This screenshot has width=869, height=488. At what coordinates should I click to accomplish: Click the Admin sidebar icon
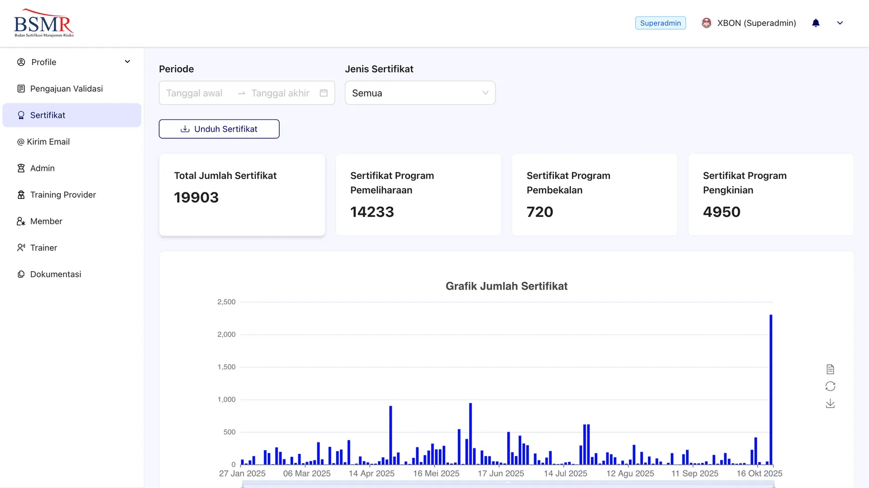pos(21,168)
